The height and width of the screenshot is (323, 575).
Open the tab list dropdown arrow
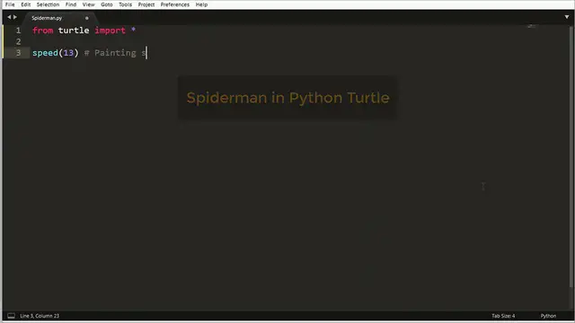pyautogui.click(x=567, y=17)
